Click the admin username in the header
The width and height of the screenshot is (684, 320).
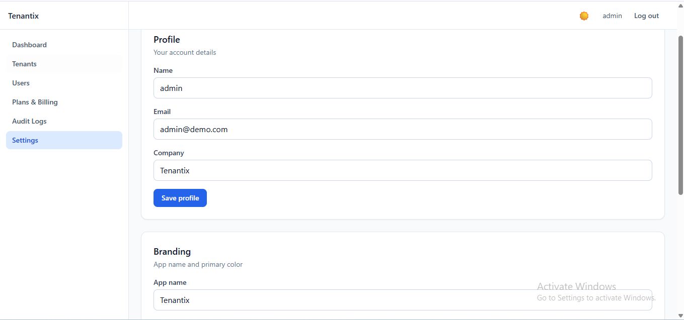pyautogui.click(x=612, y=16)
